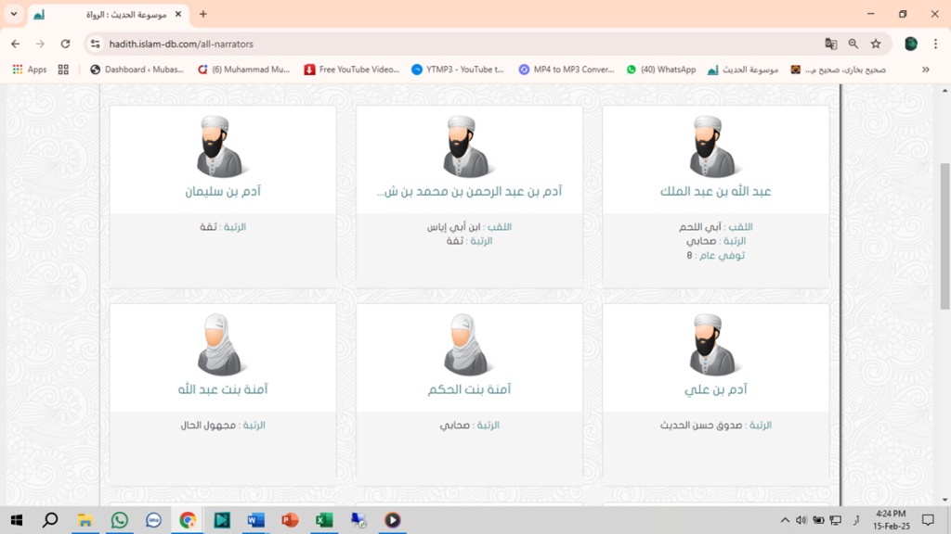Open the Free YouTube Video... bookmark
This screenshot has height=534, width=951.
tap(352, 70)
